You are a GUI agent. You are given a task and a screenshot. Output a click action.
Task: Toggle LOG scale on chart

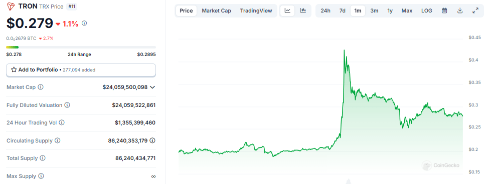pyautogui.click(x=427, y=10)
